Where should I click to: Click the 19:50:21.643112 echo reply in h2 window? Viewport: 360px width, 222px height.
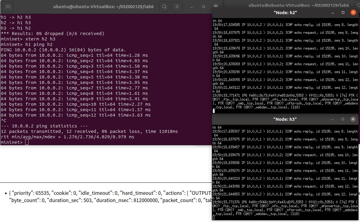tap(285, 89)
